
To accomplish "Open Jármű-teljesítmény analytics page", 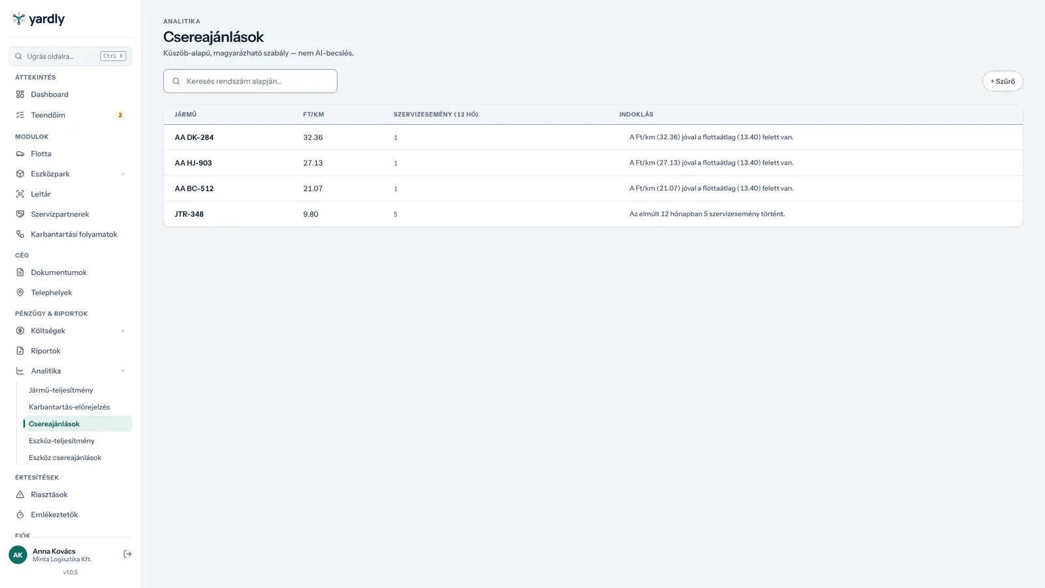I will point(77,390).
